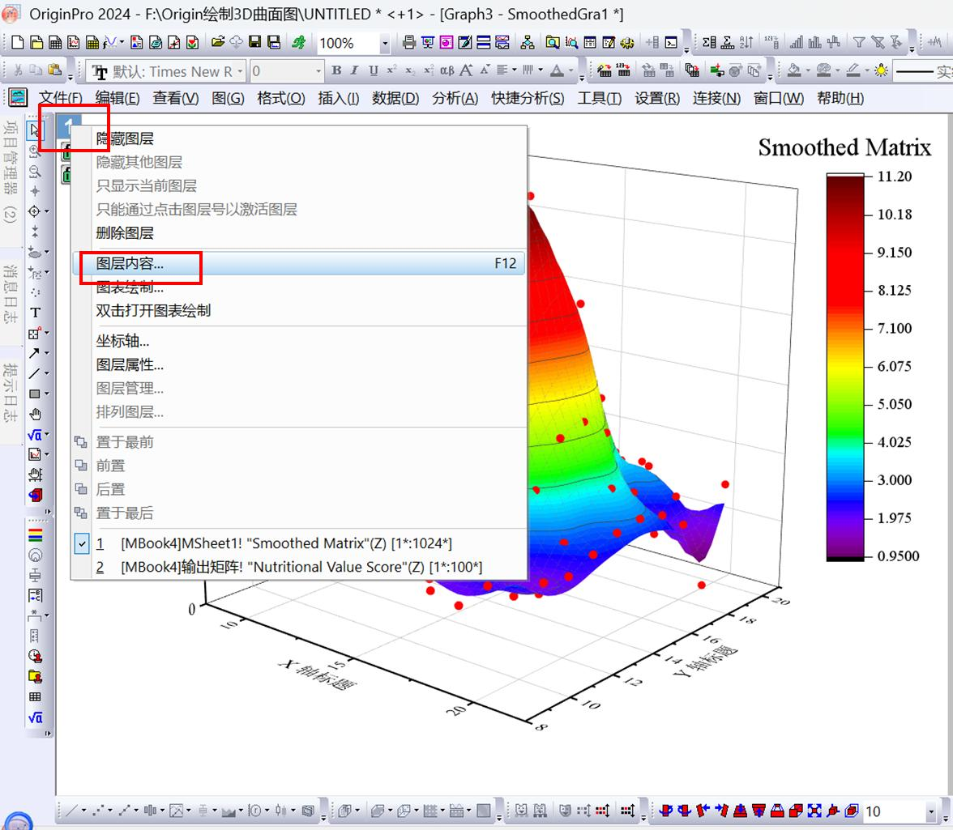Viewport: 953px width, 830px height.
Task: Click the color scale bar legend
Action: pyautogui.click(x=844, y=366)
